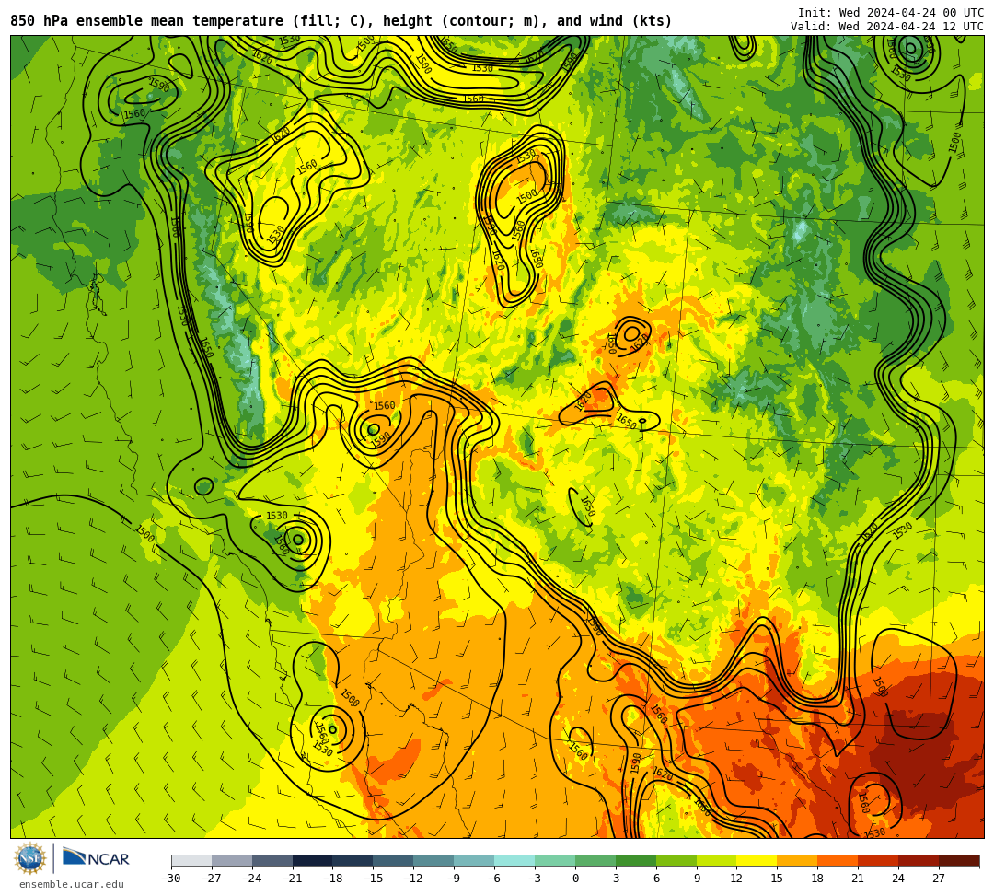The image size is (994, 896).
Task: Pick the colorbar swatch between 21 and 24
Action: pyautogui.click(x=879, y=860)
